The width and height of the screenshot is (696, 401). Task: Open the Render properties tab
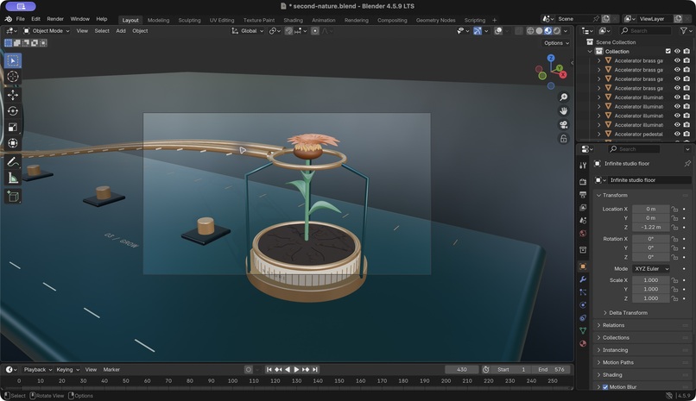583,182
